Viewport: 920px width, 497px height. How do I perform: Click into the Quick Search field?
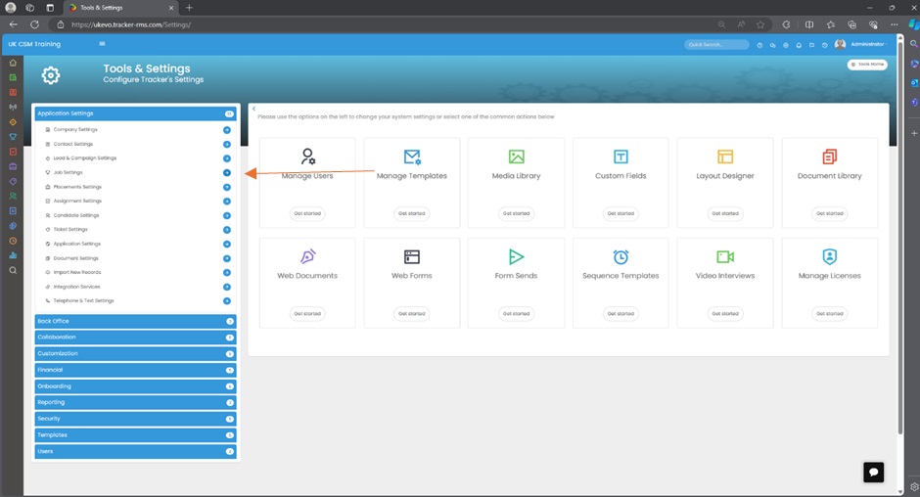click(716, 45)
